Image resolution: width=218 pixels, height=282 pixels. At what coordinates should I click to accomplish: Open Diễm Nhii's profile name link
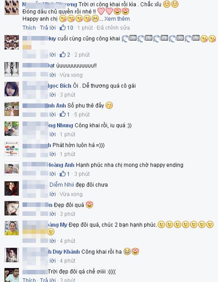coord(62,185)
